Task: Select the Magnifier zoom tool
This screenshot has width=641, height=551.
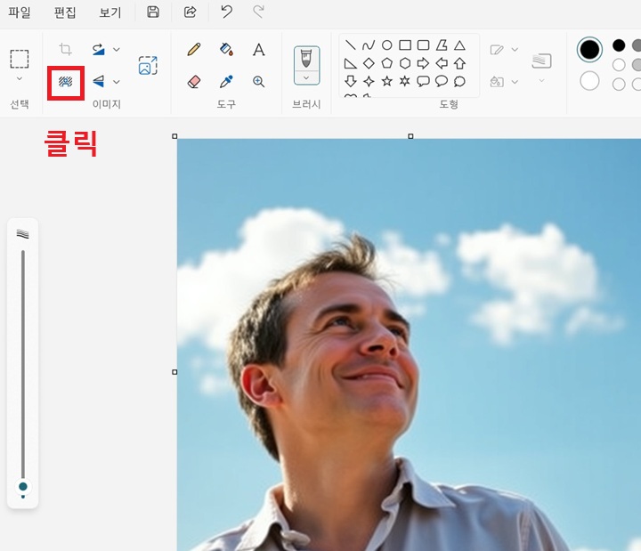Action: [259, 82]
